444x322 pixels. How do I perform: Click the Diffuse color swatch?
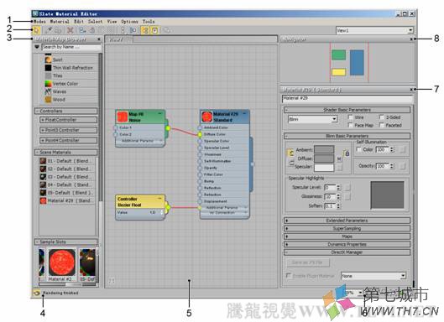tap(324, 158)
